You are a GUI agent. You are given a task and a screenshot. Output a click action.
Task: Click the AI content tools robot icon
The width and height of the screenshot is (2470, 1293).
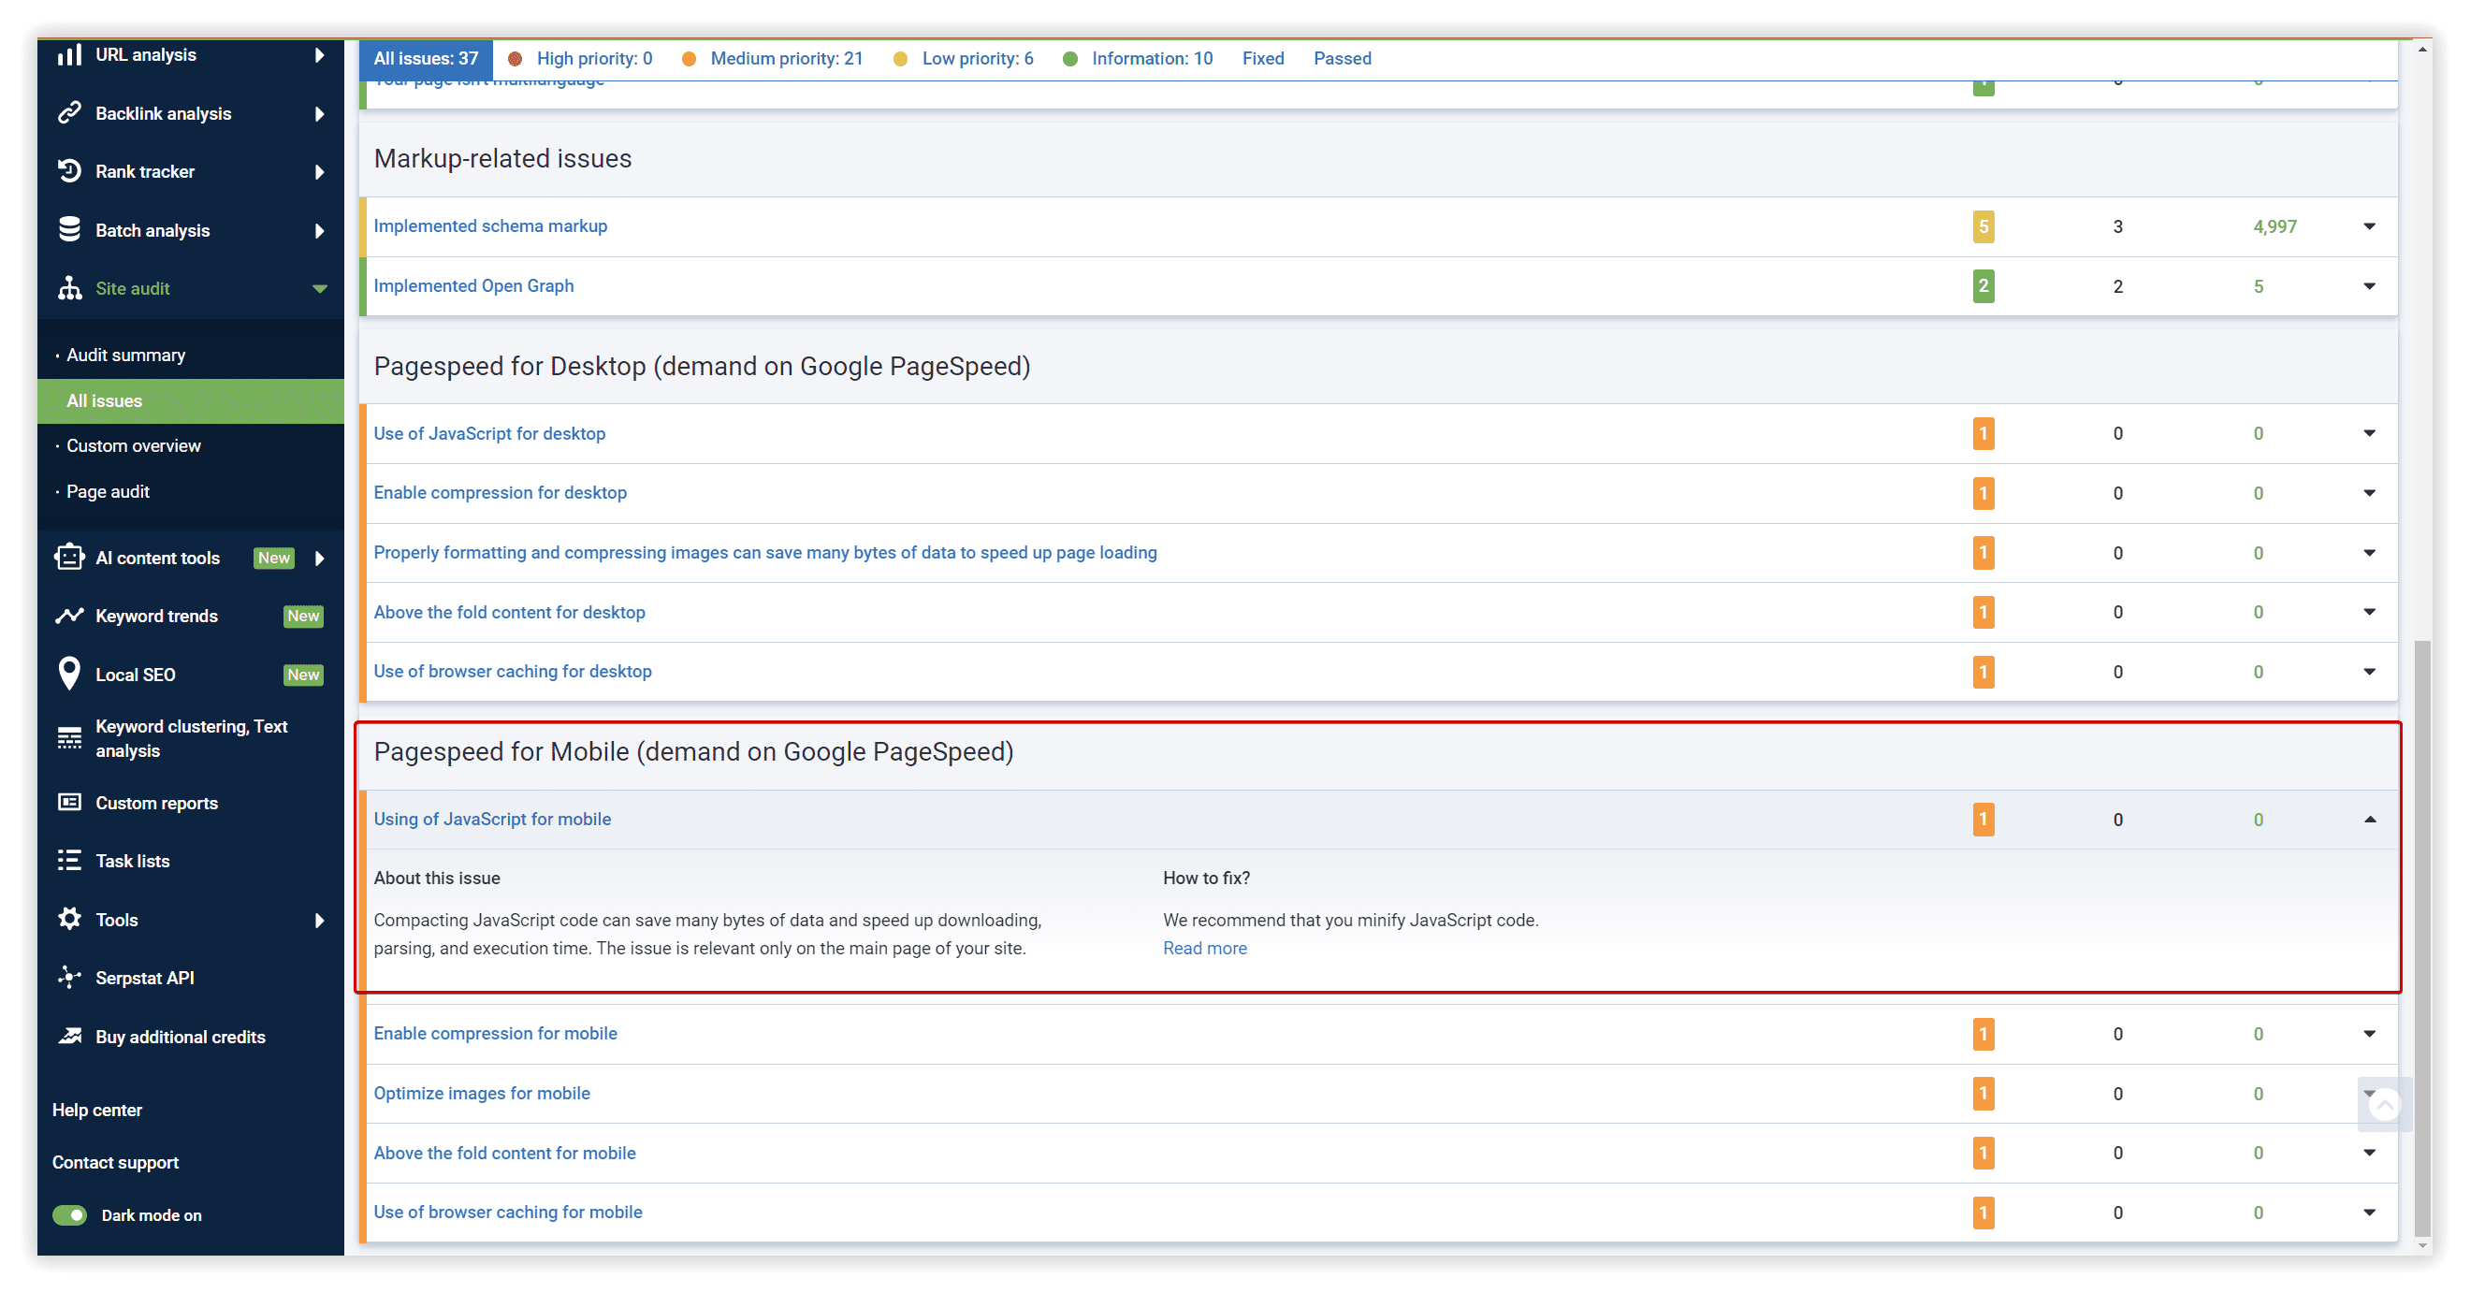click(69, 558)
